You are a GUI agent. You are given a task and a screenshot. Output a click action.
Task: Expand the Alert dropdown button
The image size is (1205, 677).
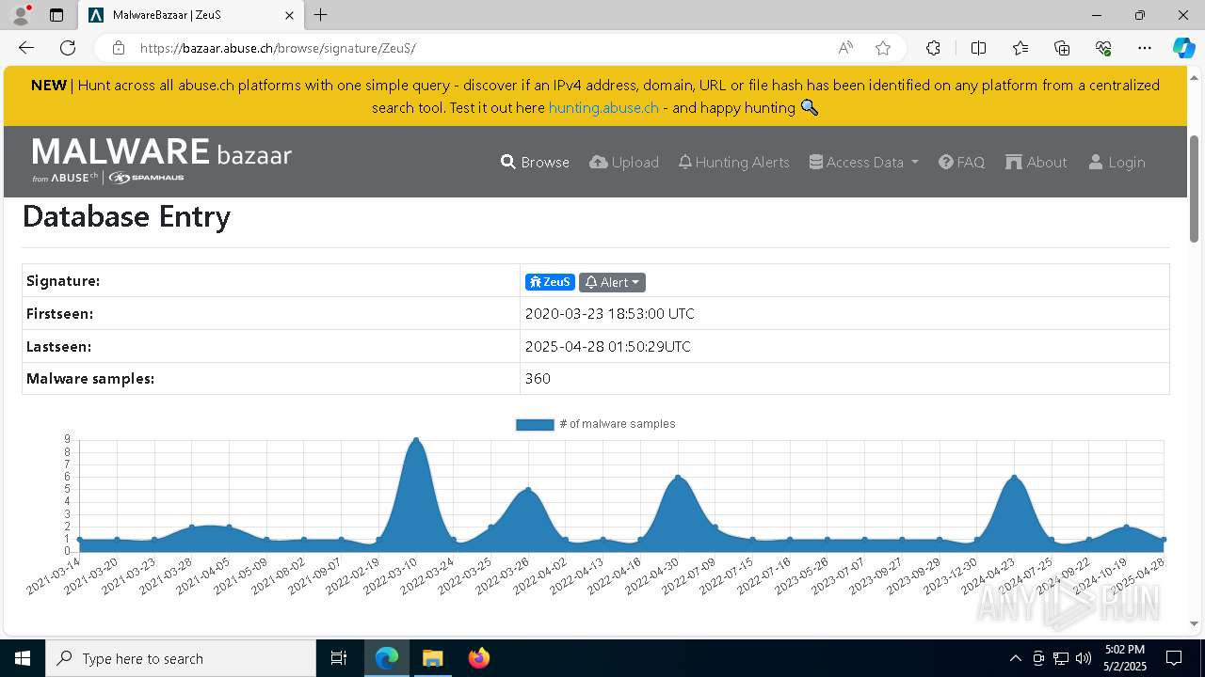tap(612, 282)
